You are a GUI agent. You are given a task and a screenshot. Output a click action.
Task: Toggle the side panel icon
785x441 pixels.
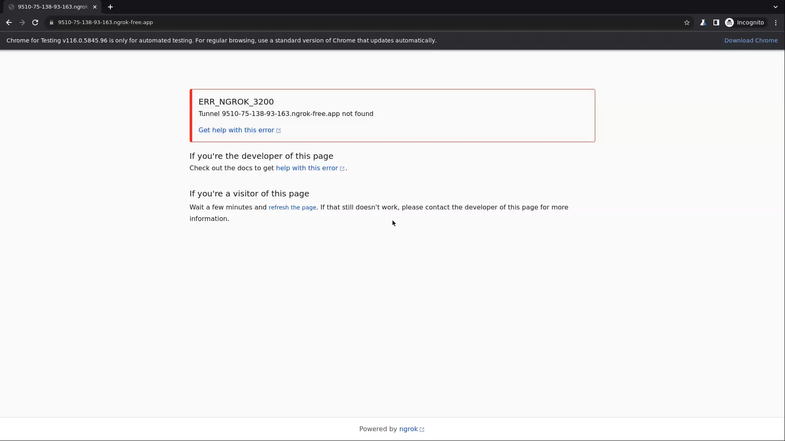click(716, 22)
